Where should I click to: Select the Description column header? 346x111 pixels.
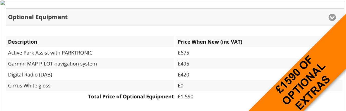[23, 42]
